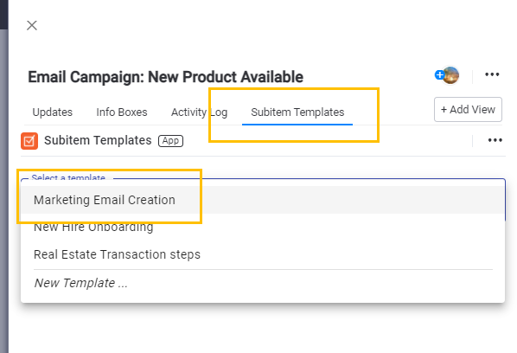Click the orange Subitem Templates app icon
Screen dimensions: 517x353
coord(29,141)
